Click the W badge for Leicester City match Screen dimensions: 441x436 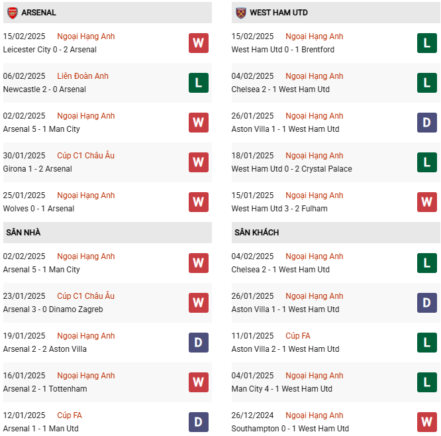pyautogui.click(x=199, y=43)
